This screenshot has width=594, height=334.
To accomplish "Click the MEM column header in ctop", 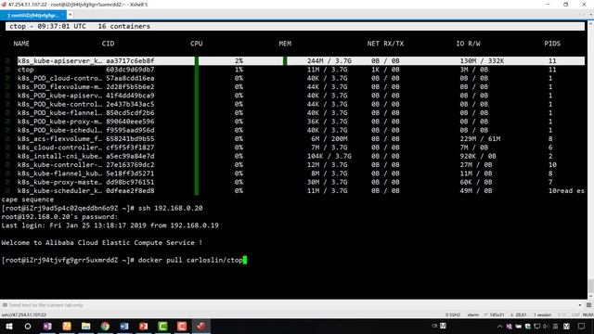I will click(x=285, y=44).
